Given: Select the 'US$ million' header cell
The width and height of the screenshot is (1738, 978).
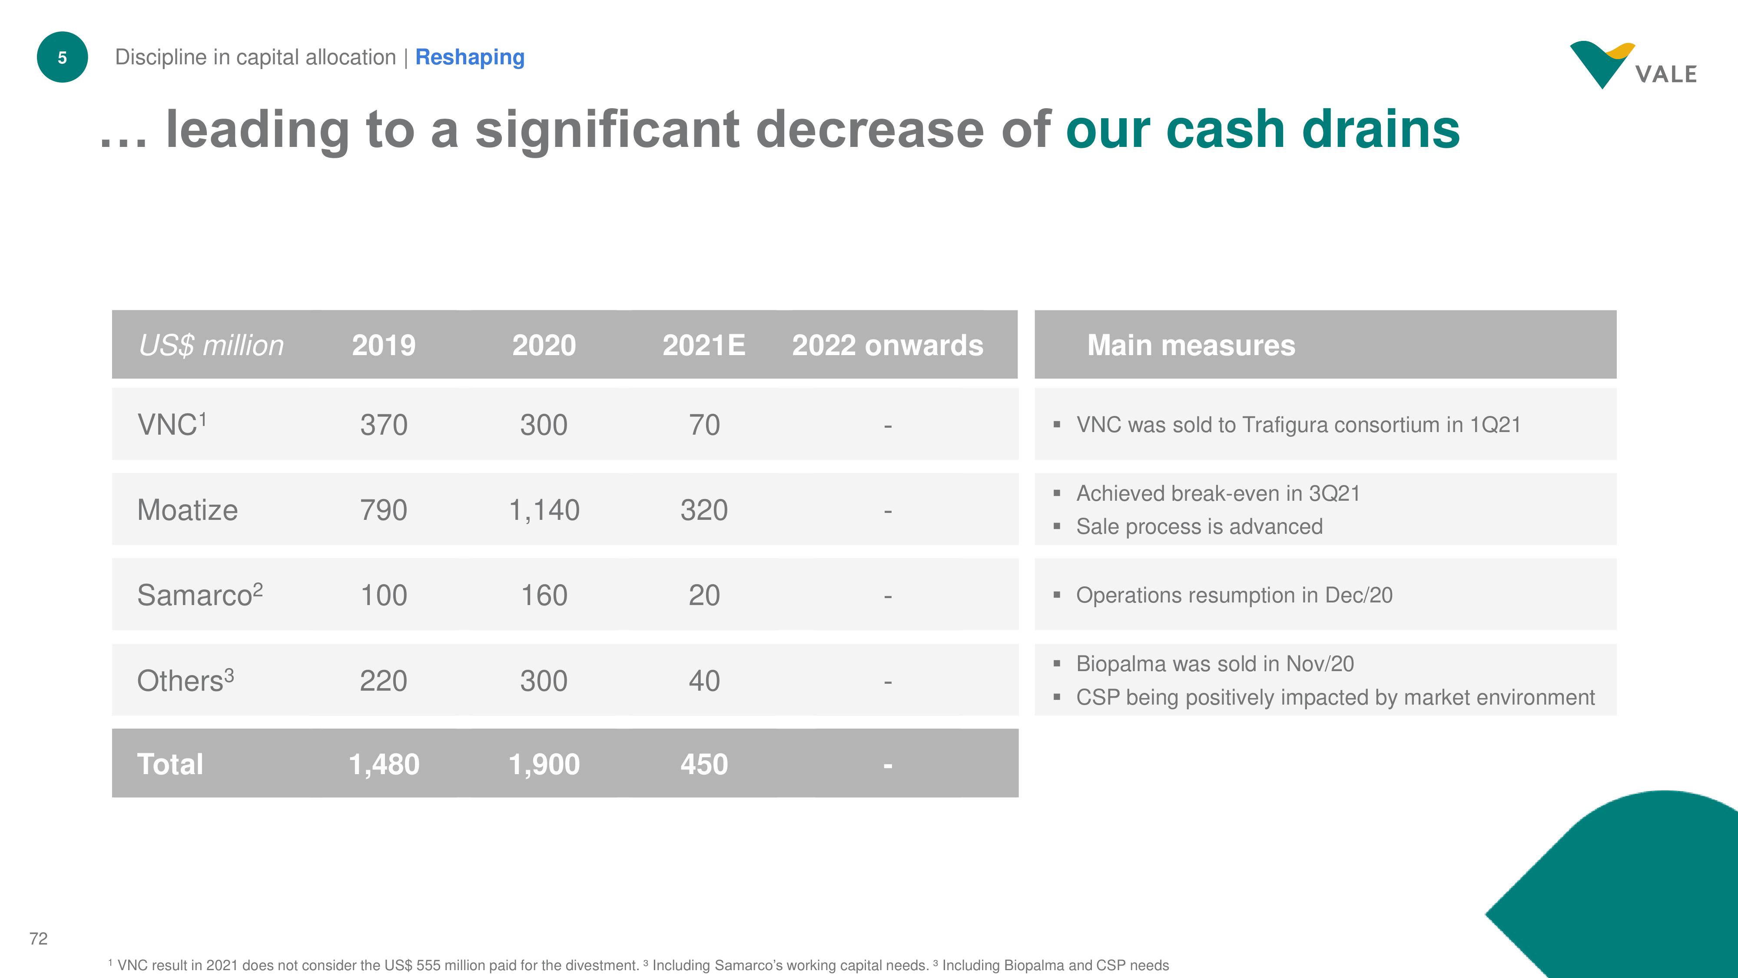Looking at the screenshot, I should pyautogui.click(x=210, y=345).
